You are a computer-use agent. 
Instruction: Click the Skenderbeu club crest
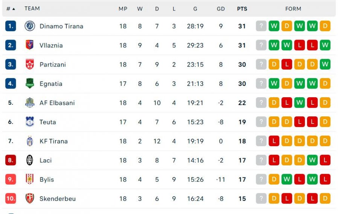(x=30, y=199)
